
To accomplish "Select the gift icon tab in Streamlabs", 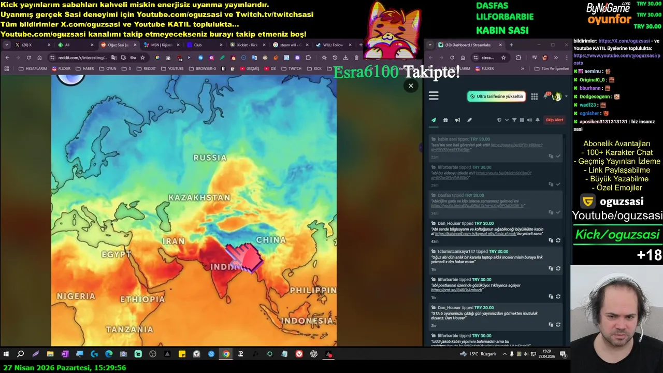I will pyautogui.click(x=445, y=120).
